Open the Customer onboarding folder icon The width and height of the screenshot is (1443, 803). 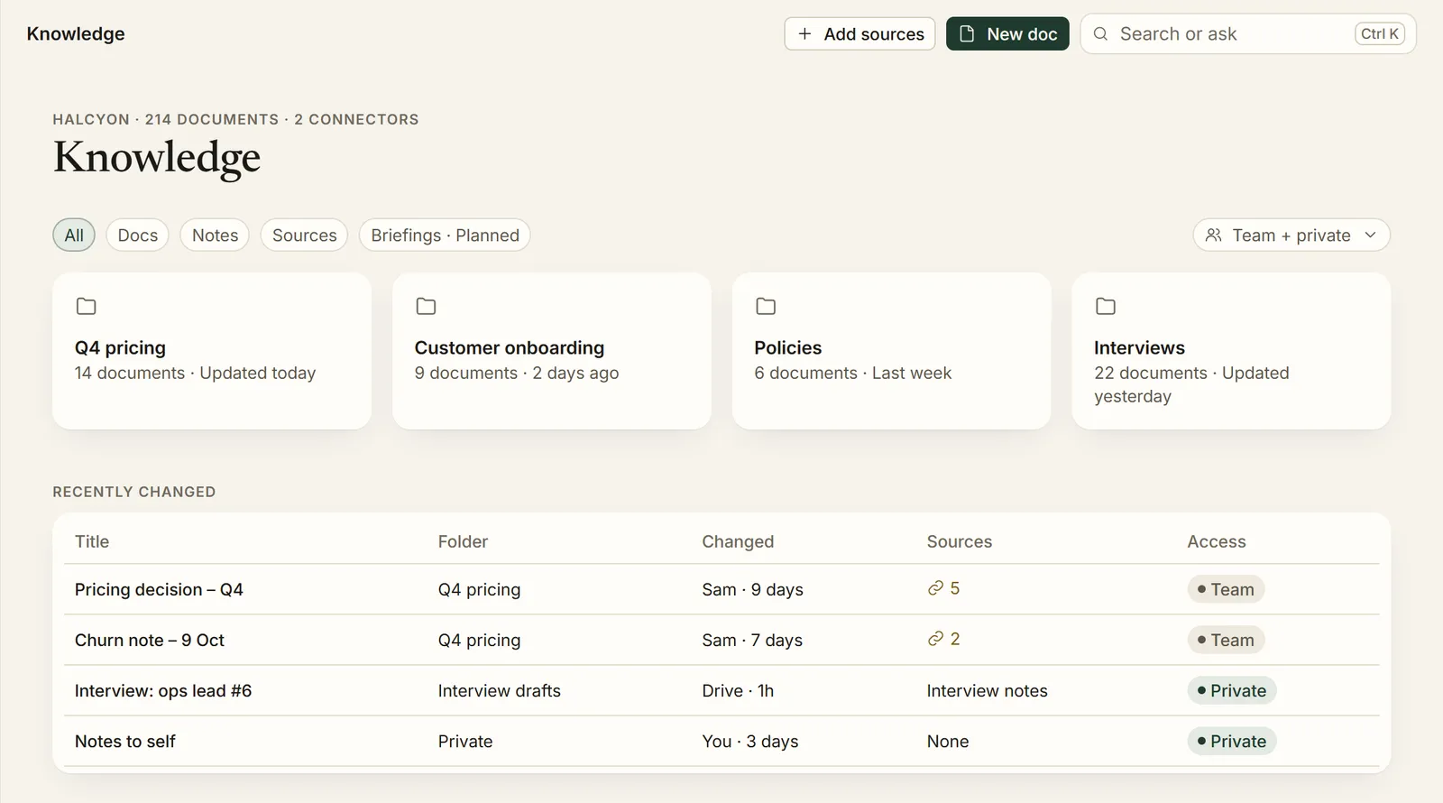426,307
